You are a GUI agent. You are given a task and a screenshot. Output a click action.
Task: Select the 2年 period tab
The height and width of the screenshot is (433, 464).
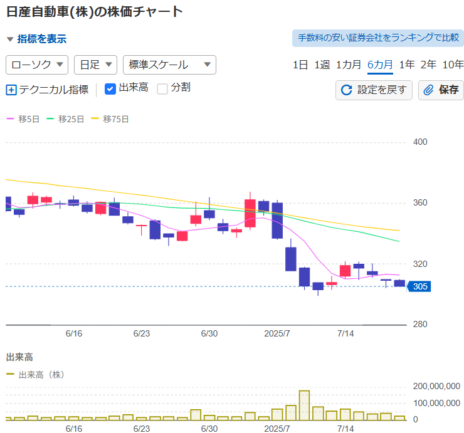pyautogui.click(x=428, y=65)
